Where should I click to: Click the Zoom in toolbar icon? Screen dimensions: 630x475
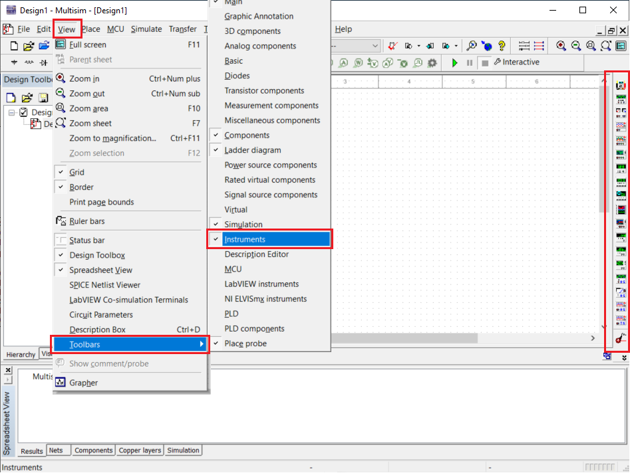pos(561,46)
